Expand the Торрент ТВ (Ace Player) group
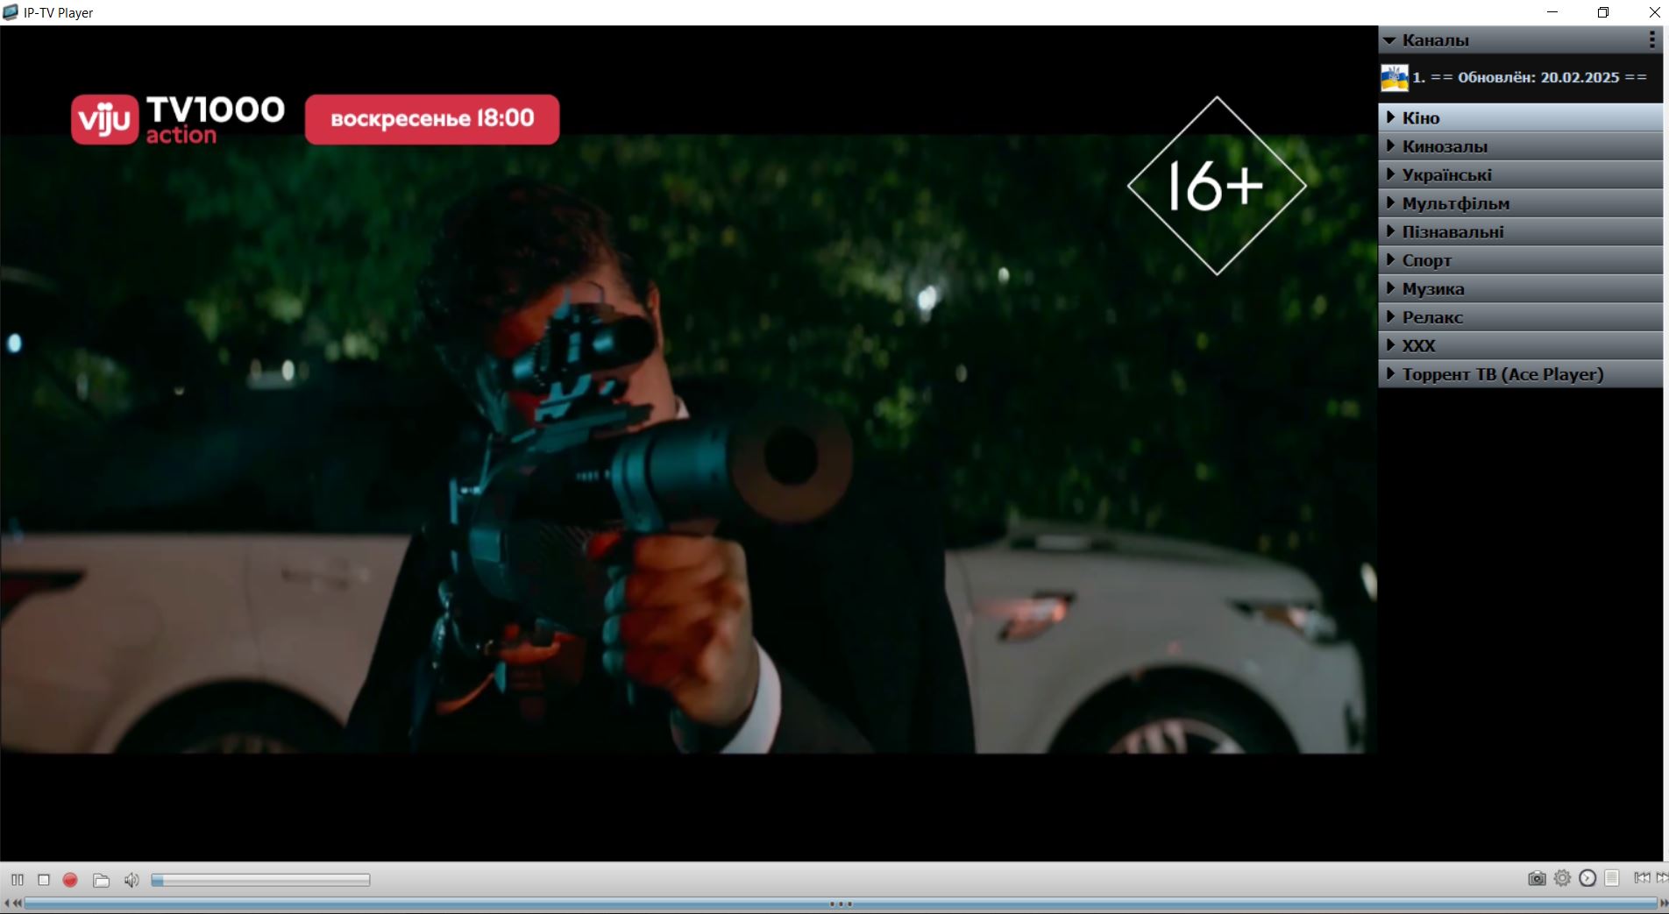This screenshot has width=1669, height=914. (1521, 374)
